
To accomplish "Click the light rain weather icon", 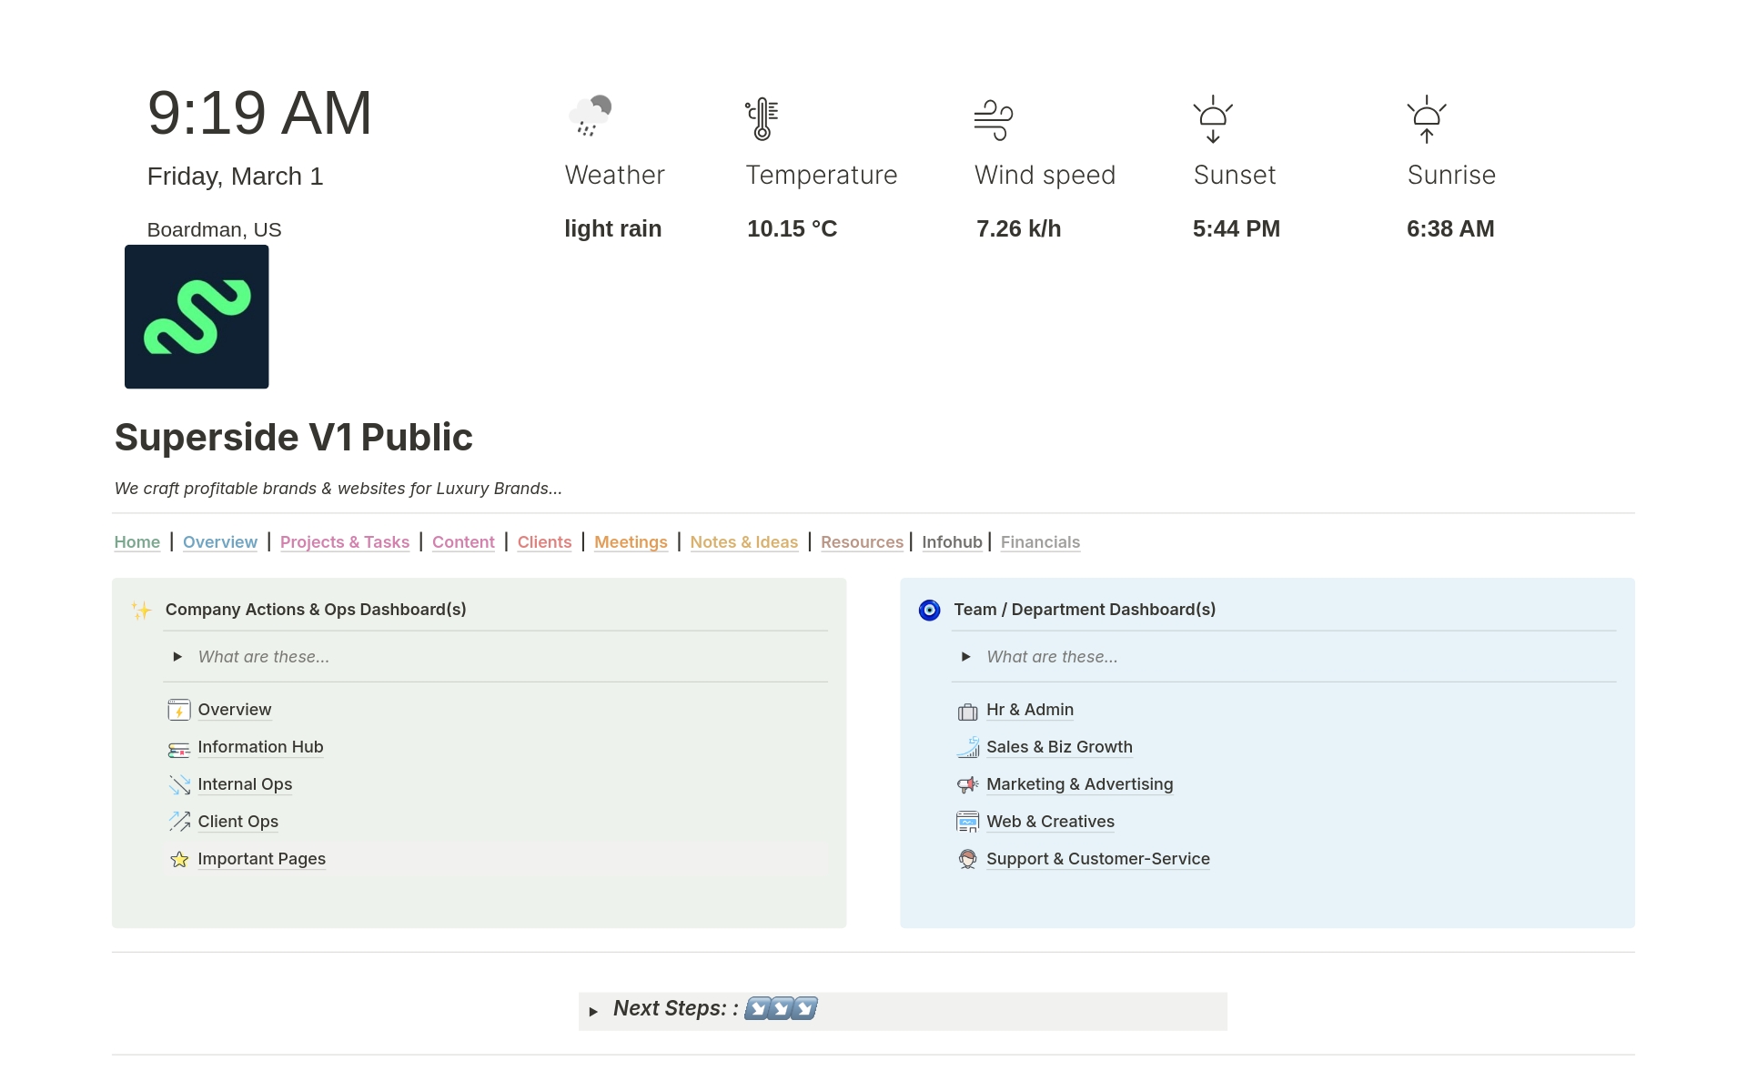I will coord(590,116).
